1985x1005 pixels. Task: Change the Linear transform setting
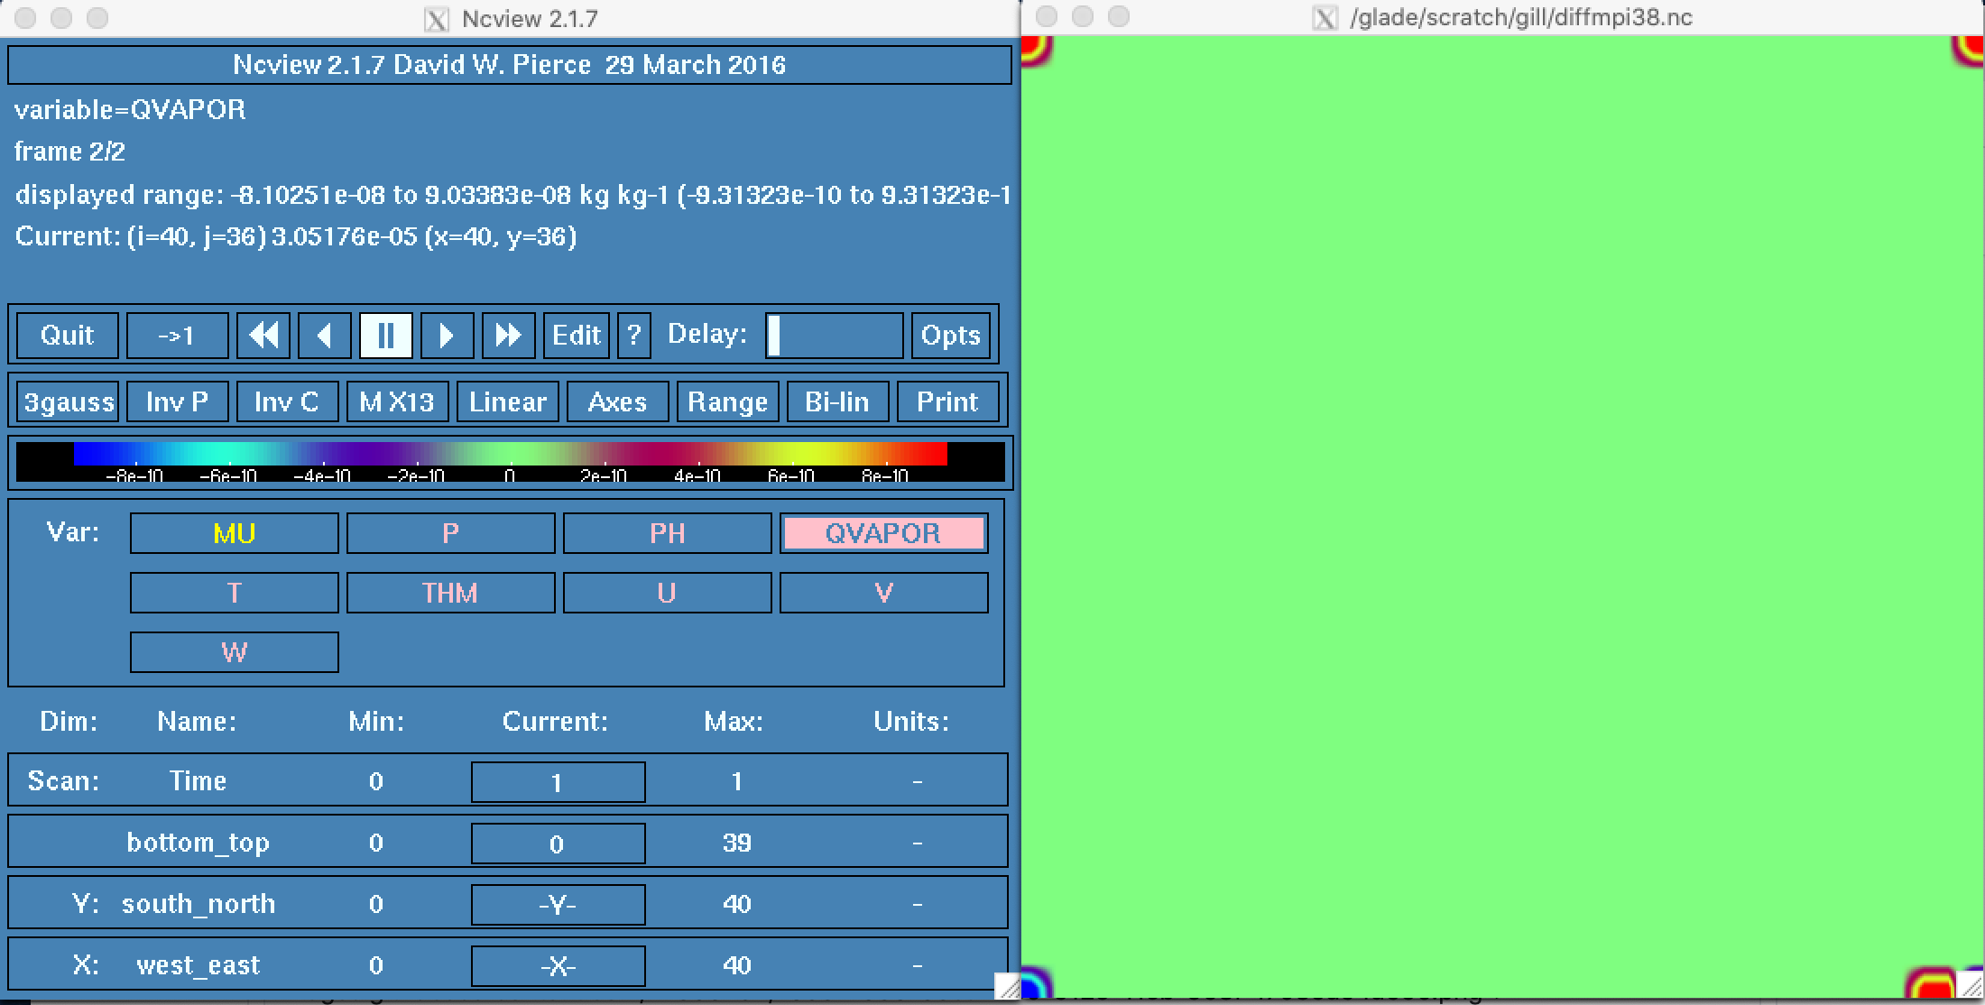(x=508, y=401)
